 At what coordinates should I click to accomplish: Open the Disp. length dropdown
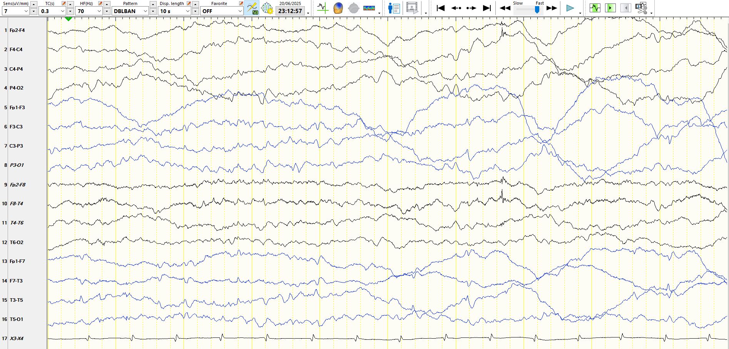tap(175, 11)
